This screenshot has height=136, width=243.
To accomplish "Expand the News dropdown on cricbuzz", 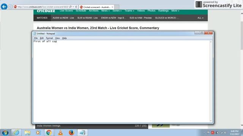I will 106,11.
